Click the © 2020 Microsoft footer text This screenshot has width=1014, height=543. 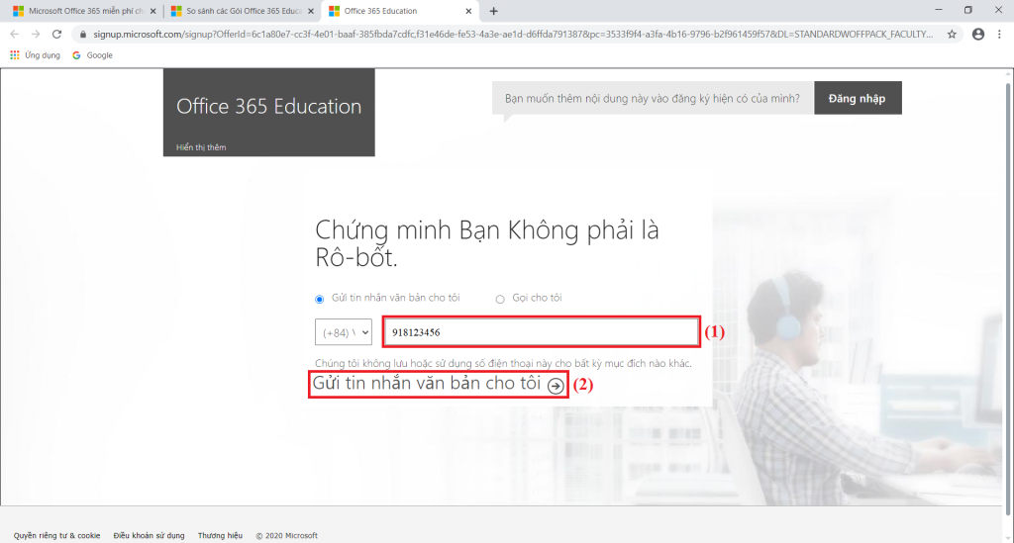pos(286,535)
